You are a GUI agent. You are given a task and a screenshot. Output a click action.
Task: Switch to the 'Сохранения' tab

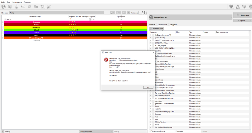(162, 25)
